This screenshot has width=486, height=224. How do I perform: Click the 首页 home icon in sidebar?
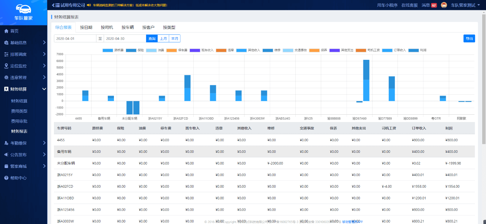point(6,31)
